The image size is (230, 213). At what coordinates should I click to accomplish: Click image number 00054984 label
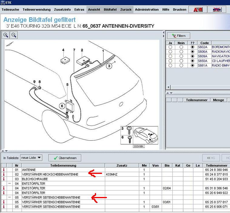pos(138,146)
